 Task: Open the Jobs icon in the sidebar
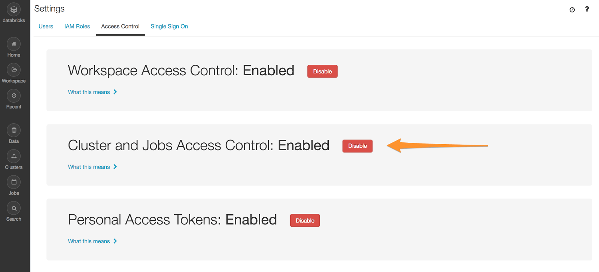pyautogui.click(x=13, y=182)
